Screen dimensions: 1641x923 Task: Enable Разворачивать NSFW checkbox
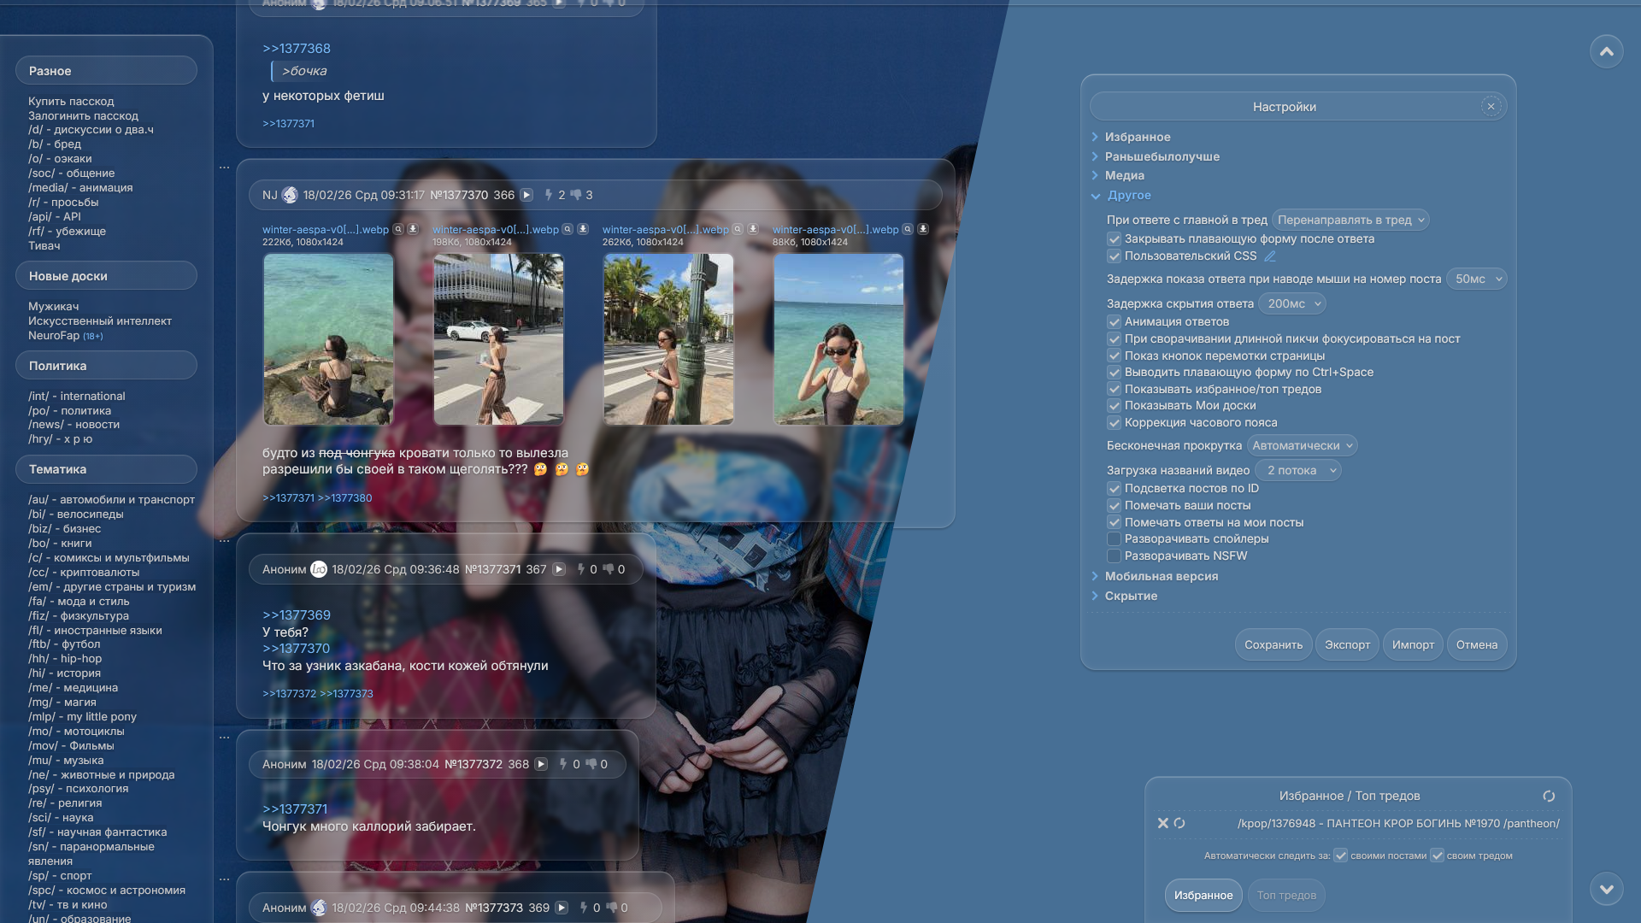(x=1114, y=556)
